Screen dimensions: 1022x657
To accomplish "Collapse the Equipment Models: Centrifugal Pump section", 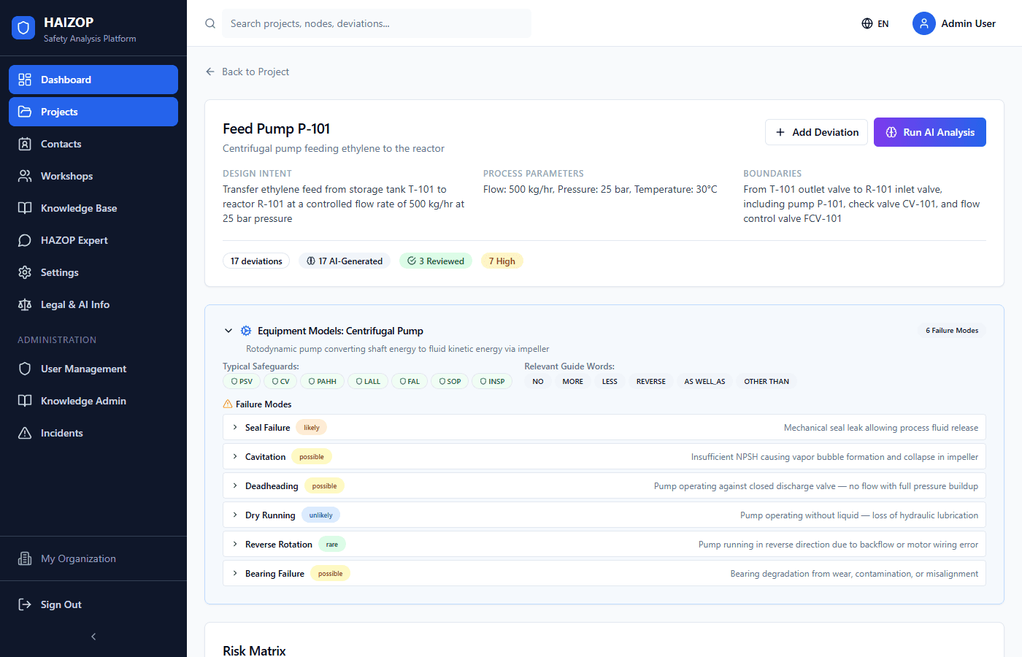I will point(228,331).
